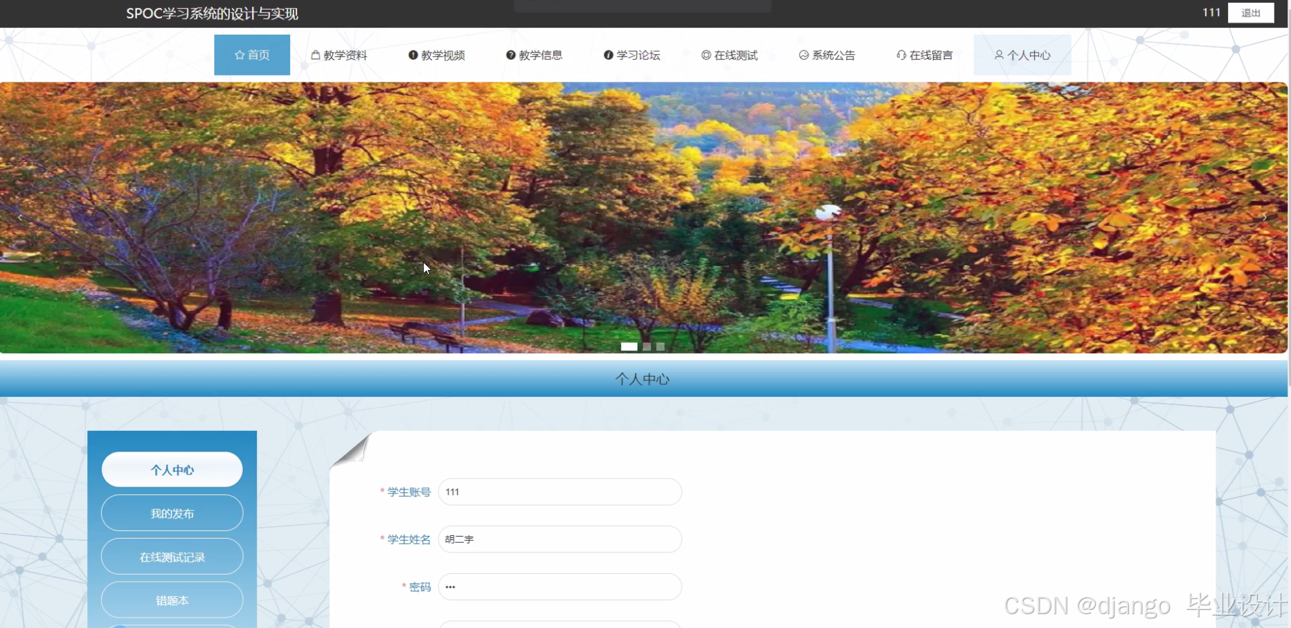
Task: Click the info icon next to 教学视频
Action: (413, 55)
